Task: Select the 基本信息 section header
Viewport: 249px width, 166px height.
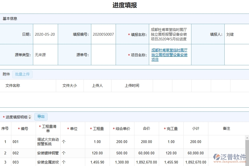Action: tap(10, 19)
